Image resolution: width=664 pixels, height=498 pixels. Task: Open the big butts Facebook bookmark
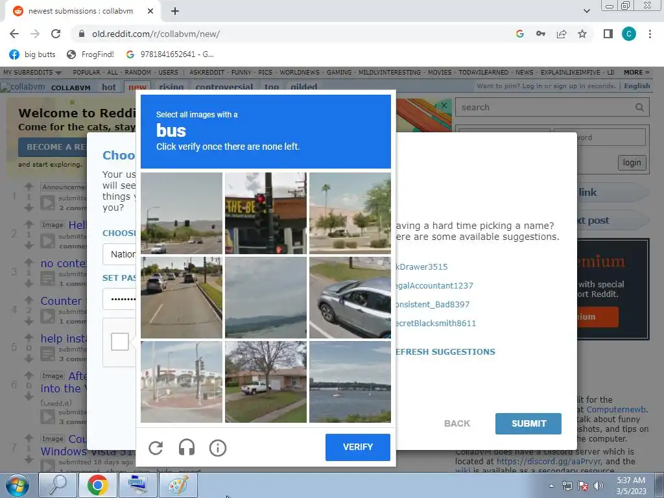point(32,54)
